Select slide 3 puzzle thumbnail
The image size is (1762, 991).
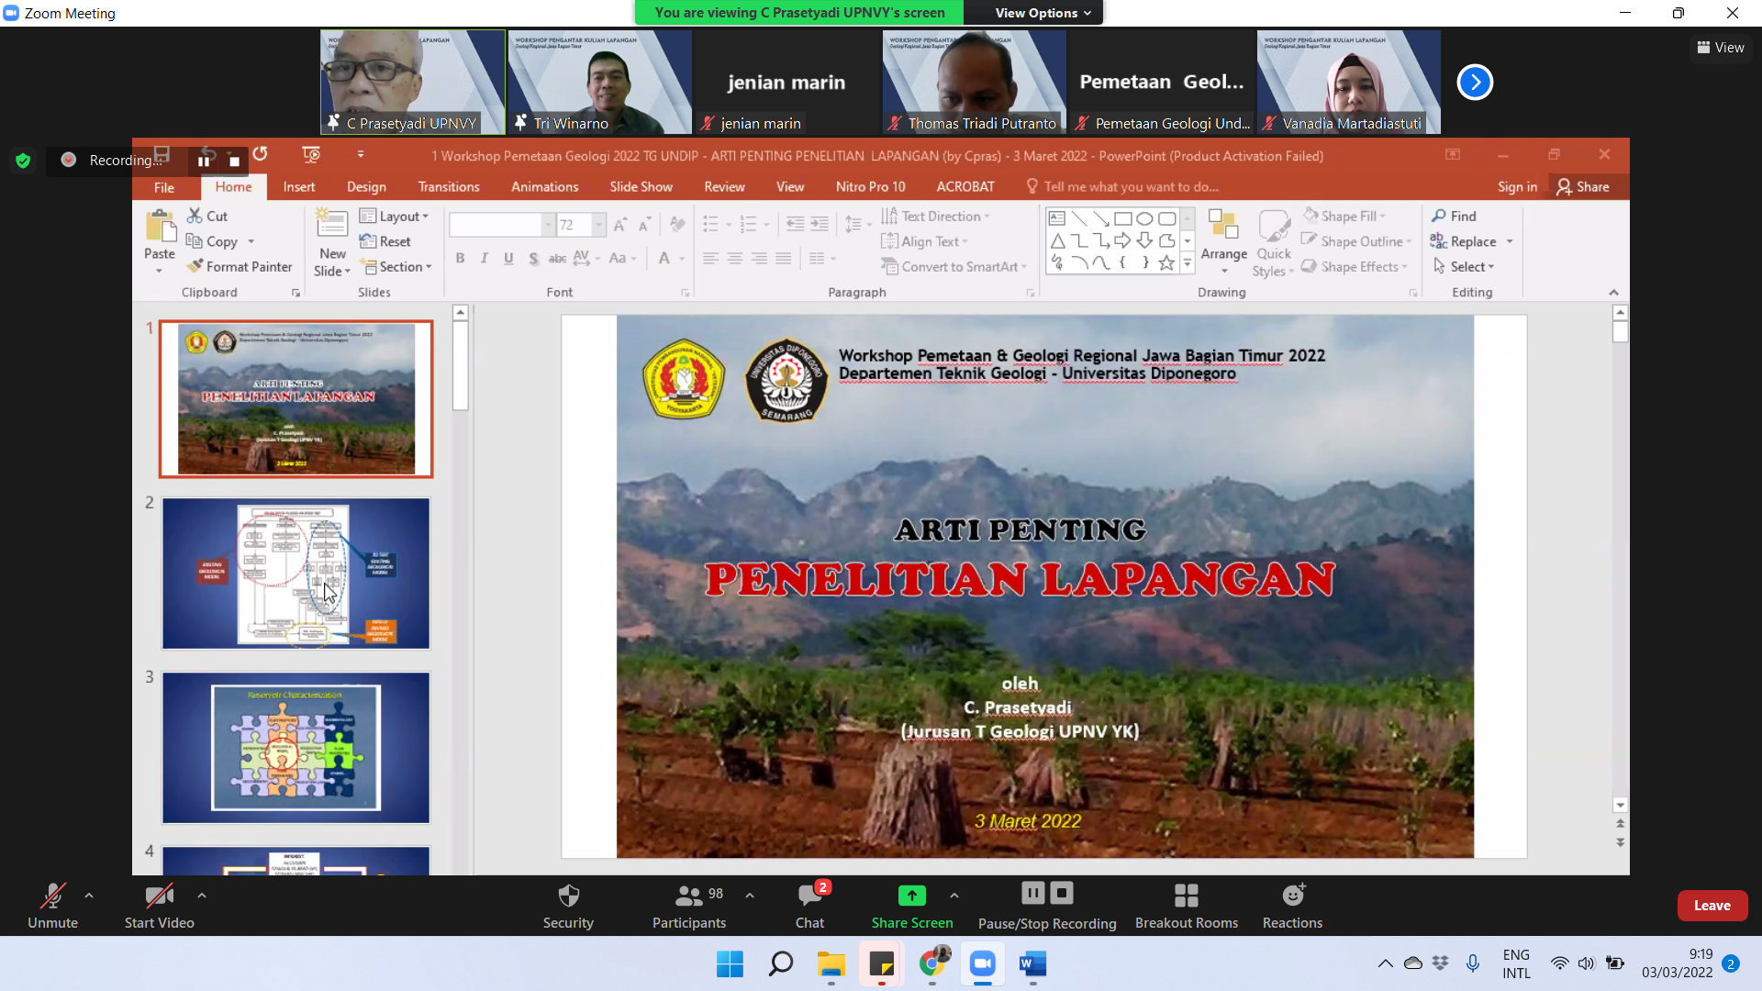coord(296,748)
